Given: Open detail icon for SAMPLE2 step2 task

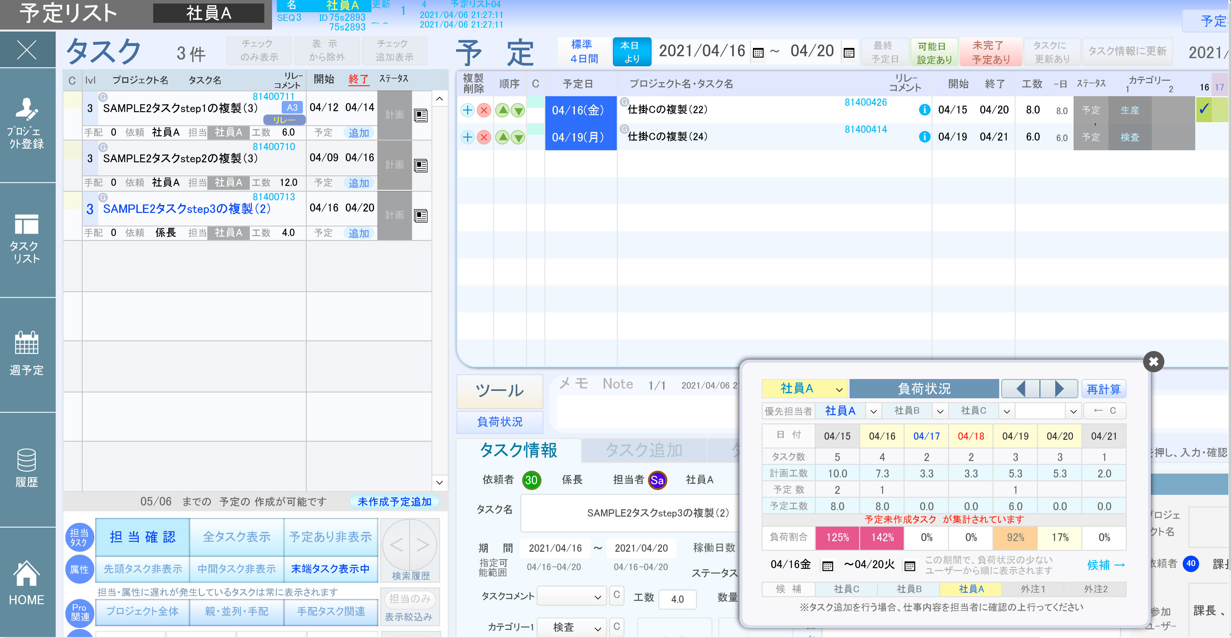Looking at the screenshot, I should [x=420, y=166].
